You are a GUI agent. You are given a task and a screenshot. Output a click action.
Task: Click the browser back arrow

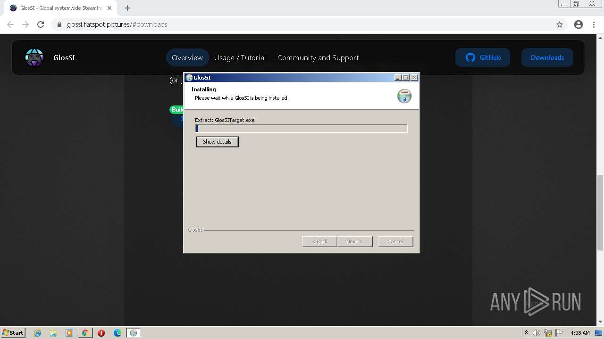pyautogui.click(x=10, y=24)
